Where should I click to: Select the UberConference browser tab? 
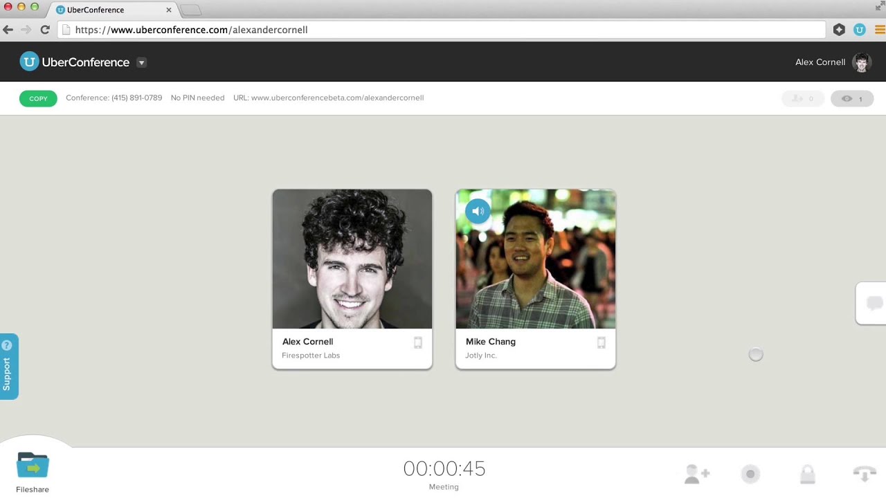tap(114, 10)
